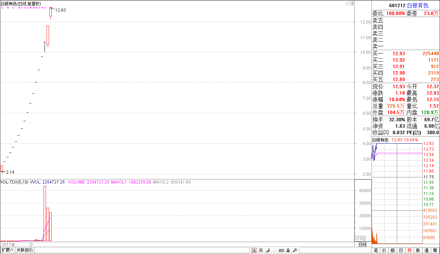Click 收益(三) value 0.032
This screenshot has width=440, height=254.
pyautogui.click(x=398, y=133)
